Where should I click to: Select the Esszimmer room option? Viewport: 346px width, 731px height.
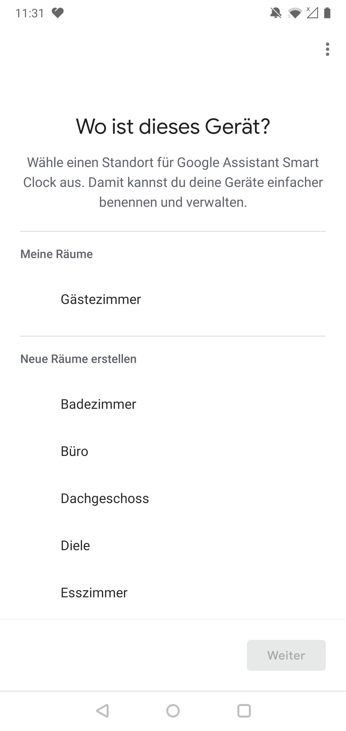click(x=94, y=593)
